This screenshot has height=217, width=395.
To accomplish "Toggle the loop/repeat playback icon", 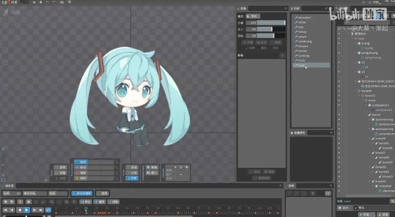I will pyautogui.click(x=48, y=210).
